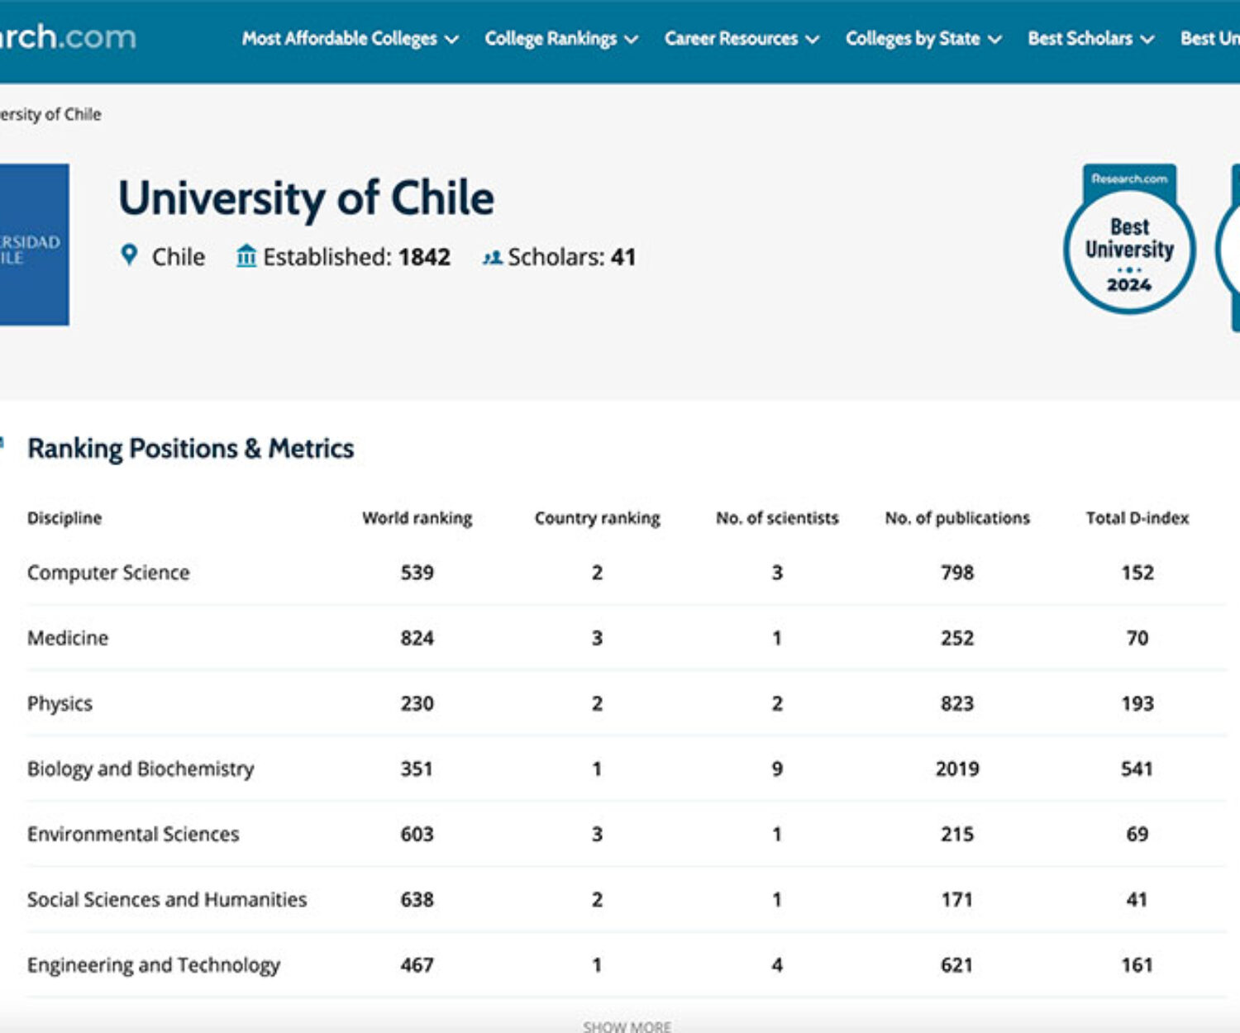This screenshot has width=1240, height=1033.
Task: Open the College Rankings dropdown
Action: click(x=561, y=39)
